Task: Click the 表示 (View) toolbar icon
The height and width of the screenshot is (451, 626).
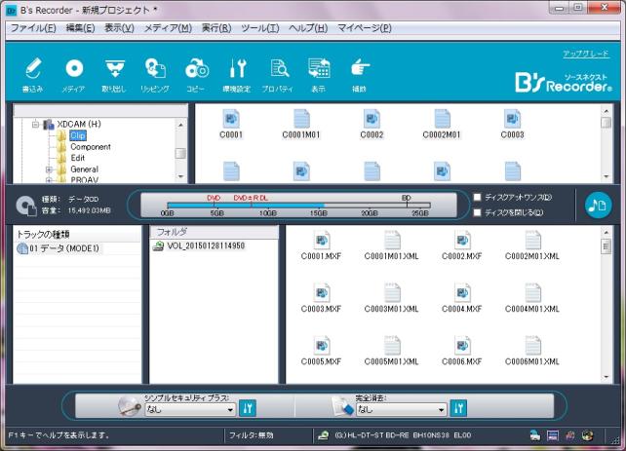Action: (319, 75)
